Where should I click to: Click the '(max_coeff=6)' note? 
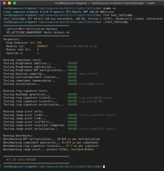pyautogui.click(x=89, y=74)
